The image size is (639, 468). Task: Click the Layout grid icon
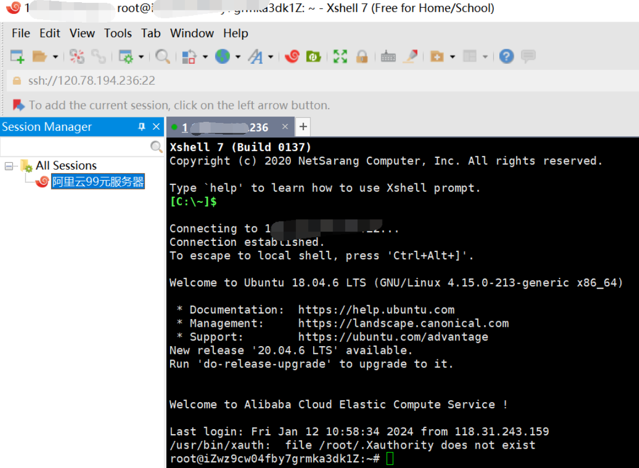coord(470,56)
